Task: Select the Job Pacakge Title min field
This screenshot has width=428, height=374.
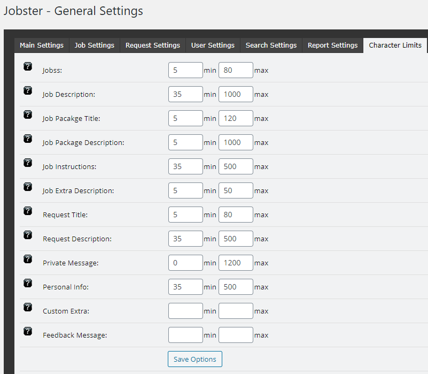Action: coord(185,118)
